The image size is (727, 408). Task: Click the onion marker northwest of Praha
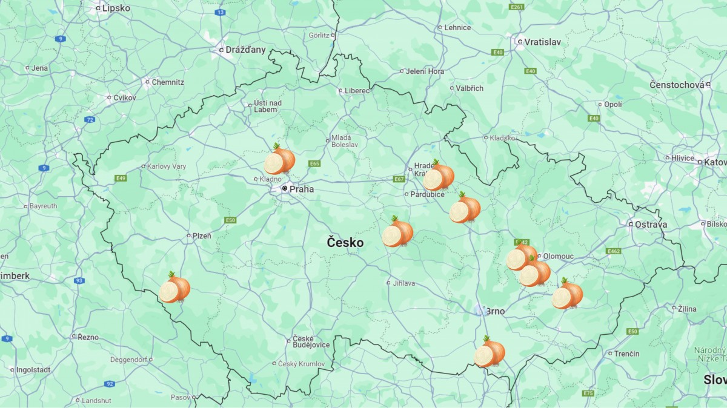point(279,159)
